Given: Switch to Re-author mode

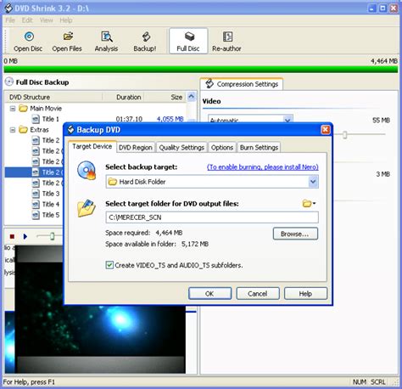Looking at the screenshot, I should tap(226, 42).
